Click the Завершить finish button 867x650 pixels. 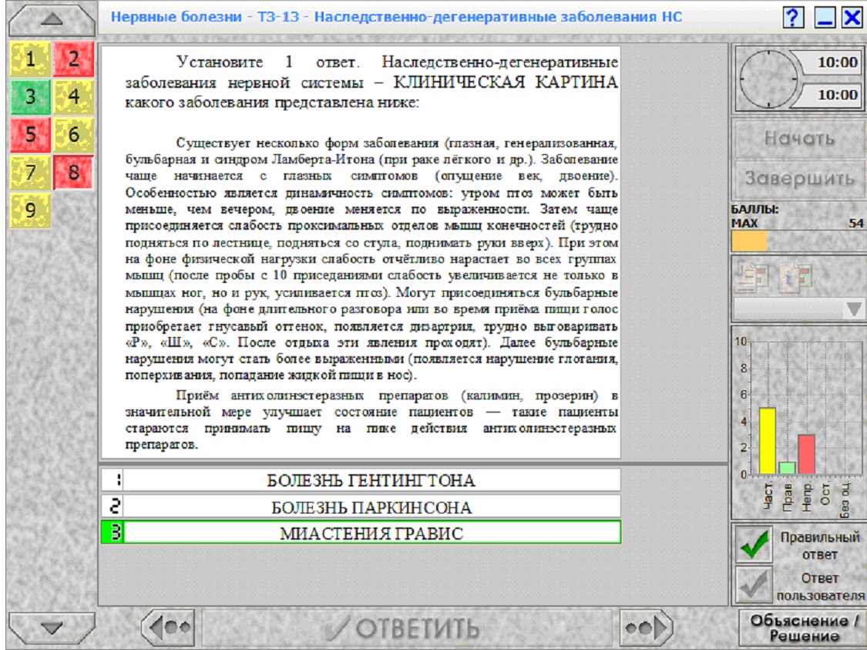click(x=799, y=178)
